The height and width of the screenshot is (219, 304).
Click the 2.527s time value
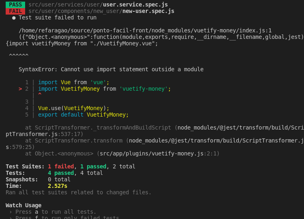point(58,186)
